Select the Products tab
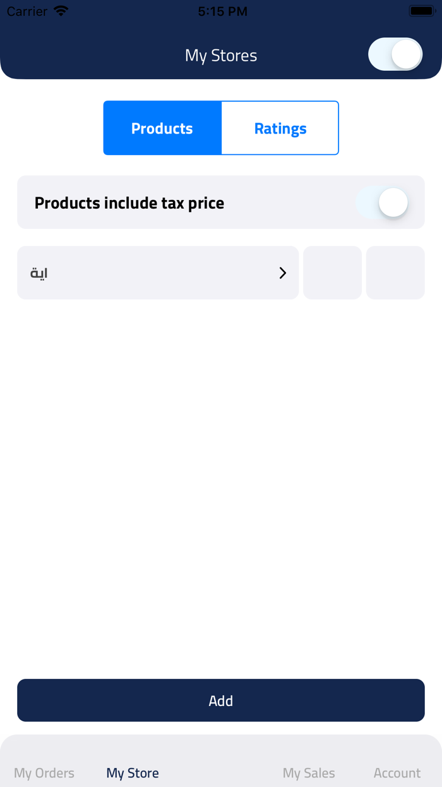 point(162,128)
